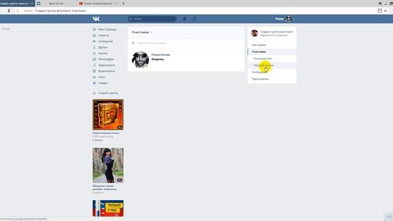Screen dimensions: 393x221
Task: Open the Игры gamepad icon
Action: pos(94,77)
